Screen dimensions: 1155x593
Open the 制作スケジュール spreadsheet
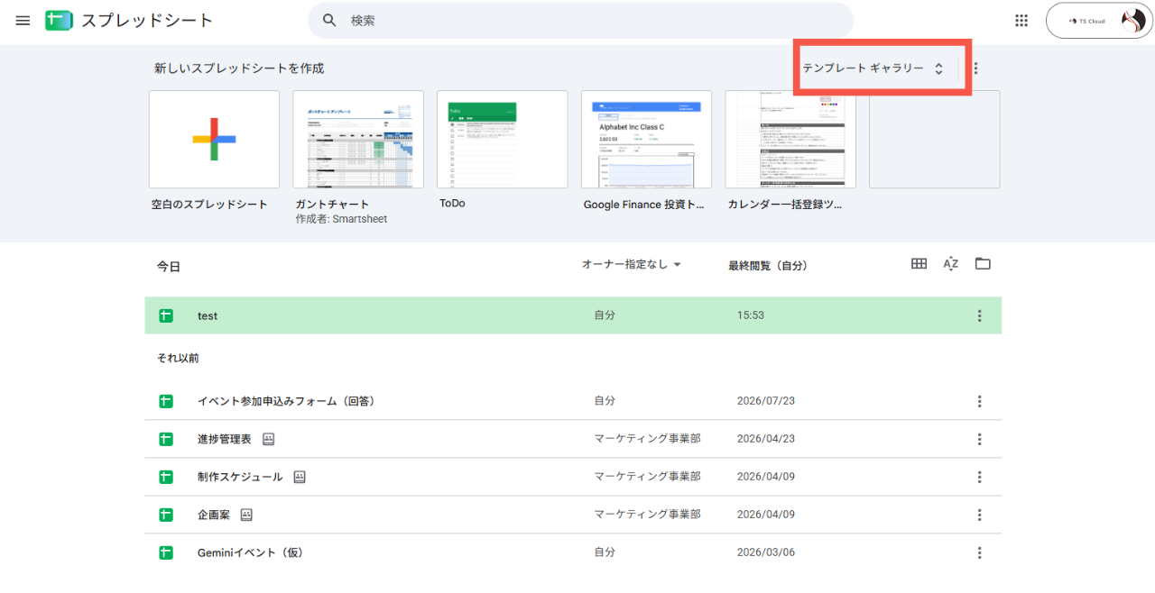(x=573, y=477)
